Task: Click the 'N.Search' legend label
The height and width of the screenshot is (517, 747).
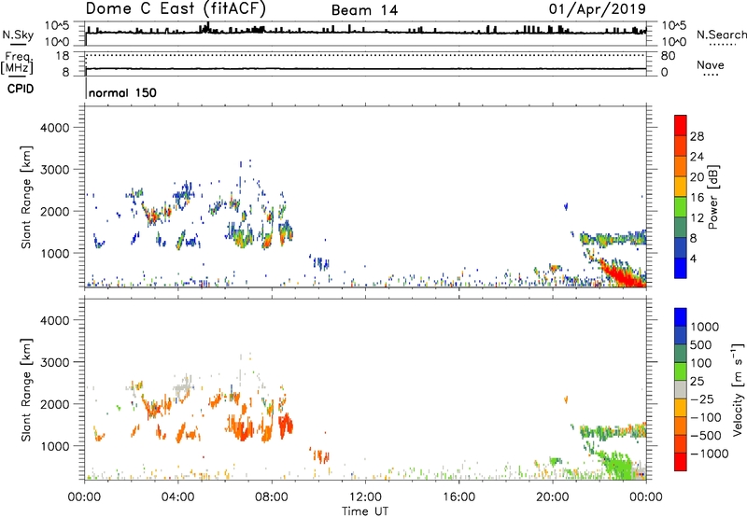Action: 721,35
